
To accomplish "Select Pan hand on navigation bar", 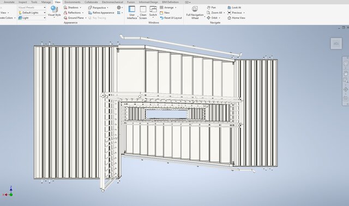I will [345, 74].
